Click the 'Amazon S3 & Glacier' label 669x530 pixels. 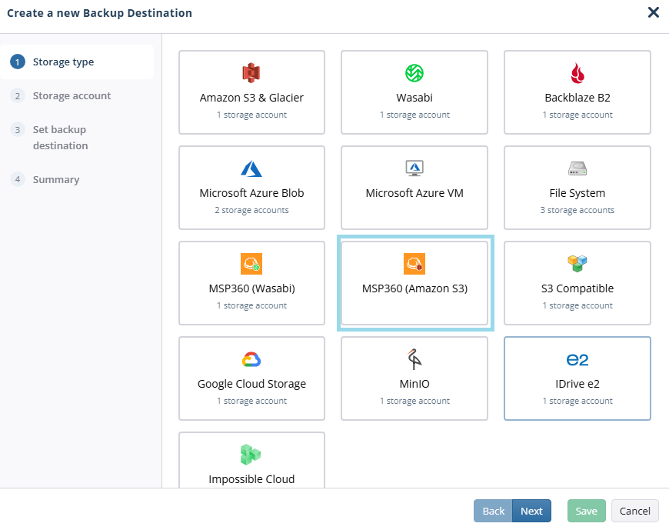click(251, 98)
